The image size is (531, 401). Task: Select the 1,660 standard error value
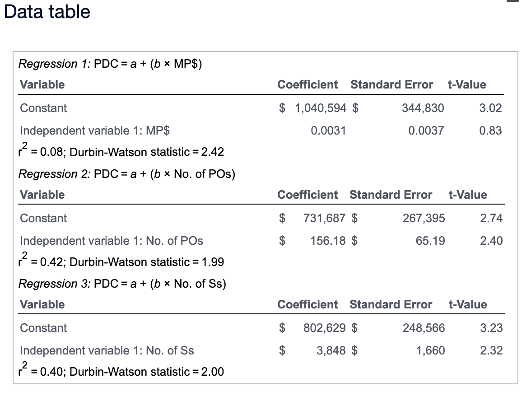[x=430, y=350]
